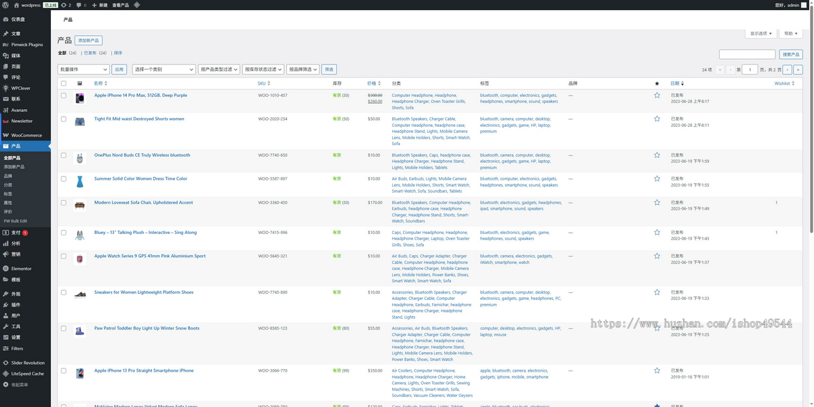Viewport: 814px width, 407px height.
Task: Open the 全部产品 submenu item
Action: pos(12,158)
